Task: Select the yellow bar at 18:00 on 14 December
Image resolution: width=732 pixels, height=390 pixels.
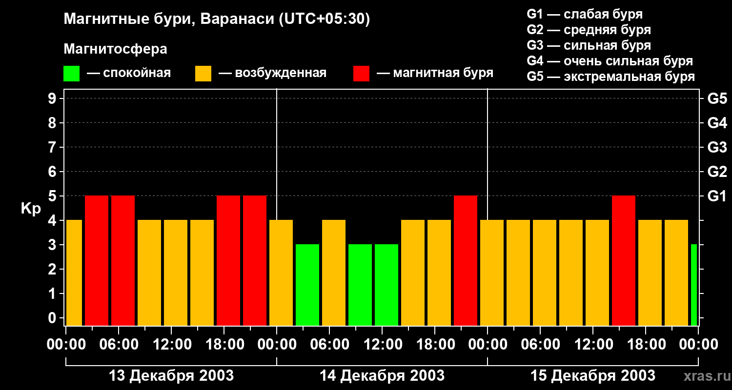Action: 439,273
